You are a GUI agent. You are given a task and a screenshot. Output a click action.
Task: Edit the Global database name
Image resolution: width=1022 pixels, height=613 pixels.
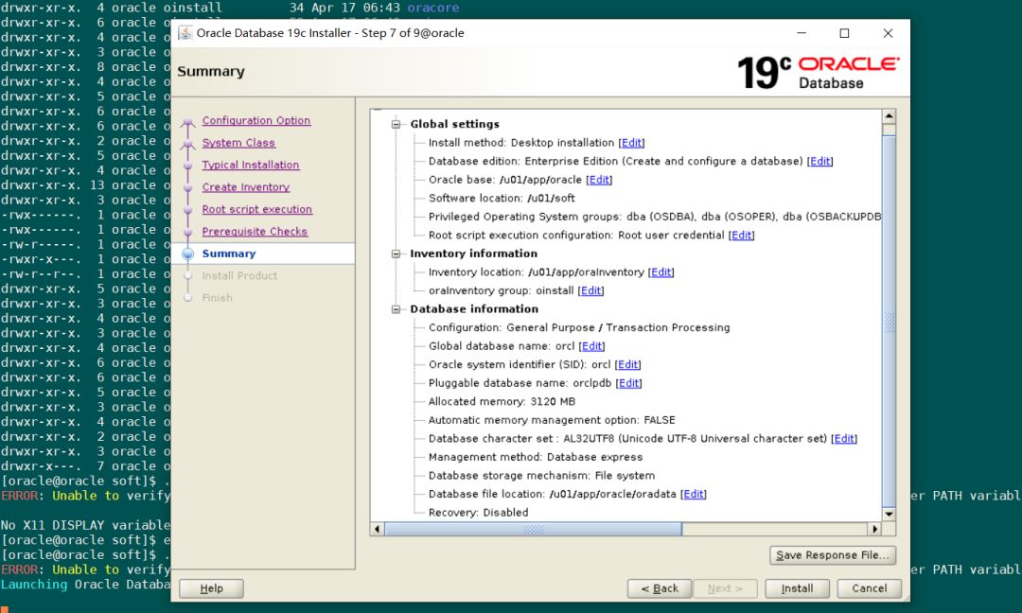tap(591, 346)
